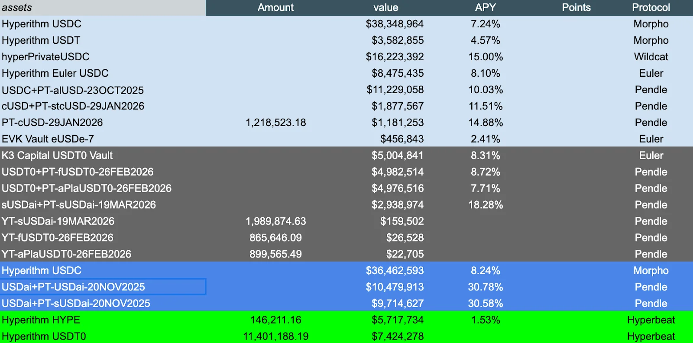Select amount 1,218,523.18 cell
The height and width of the screenshot is (343, 693).
[275, 123]
